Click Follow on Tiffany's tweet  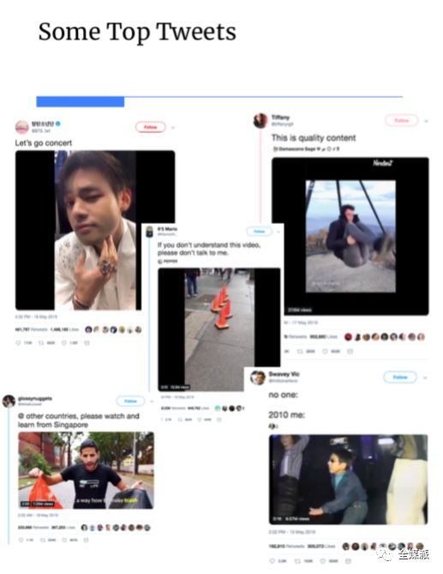point(401,120)
